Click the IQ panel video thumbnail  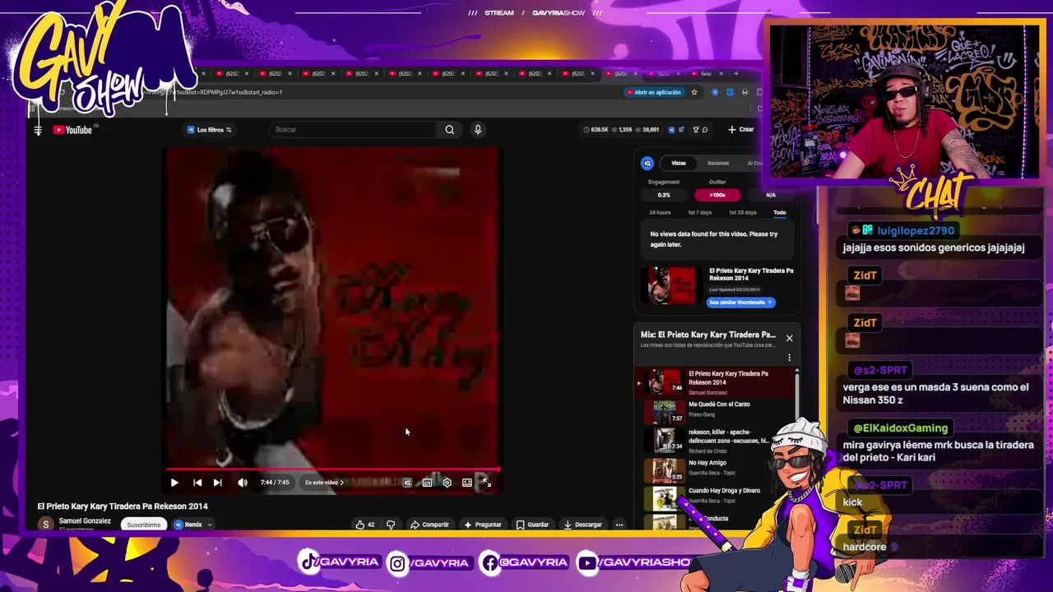[673, 286]
